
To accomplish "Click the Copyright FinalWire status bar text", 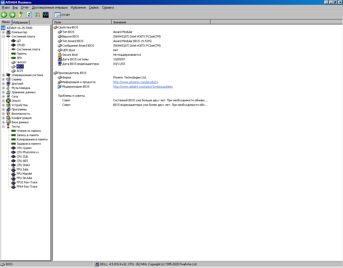I will (173, 264).
